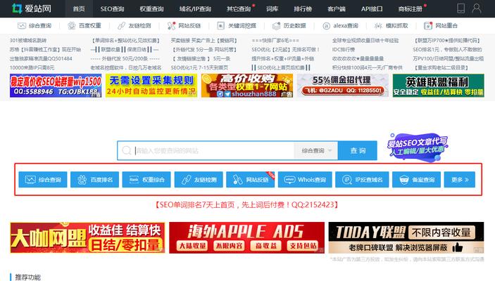Open 百度权重 paw icon tool
This screenshot has width=495, height=281.
coord(84,26)
